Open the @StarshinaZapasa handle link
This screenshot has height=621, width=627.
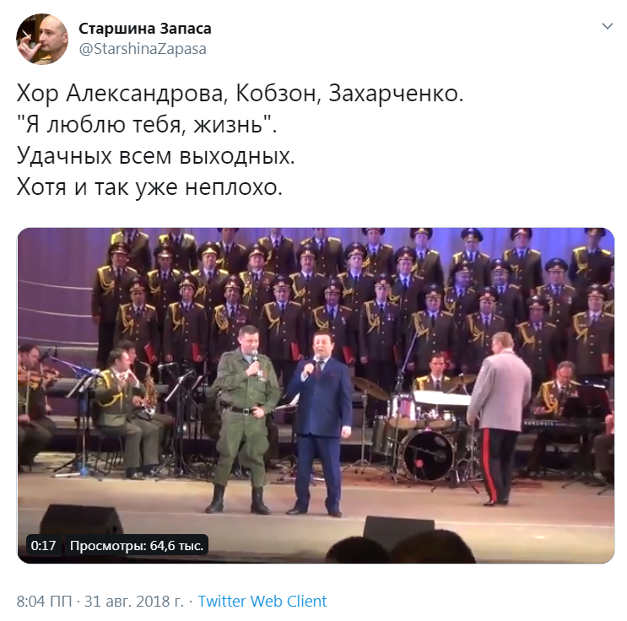[143, 49]
